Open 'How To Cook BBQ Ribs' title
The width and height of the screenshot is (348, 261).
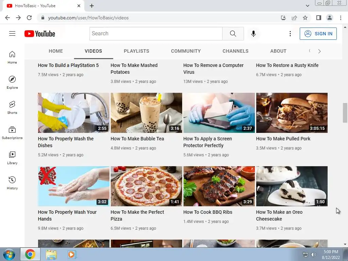tap(208, 212)
